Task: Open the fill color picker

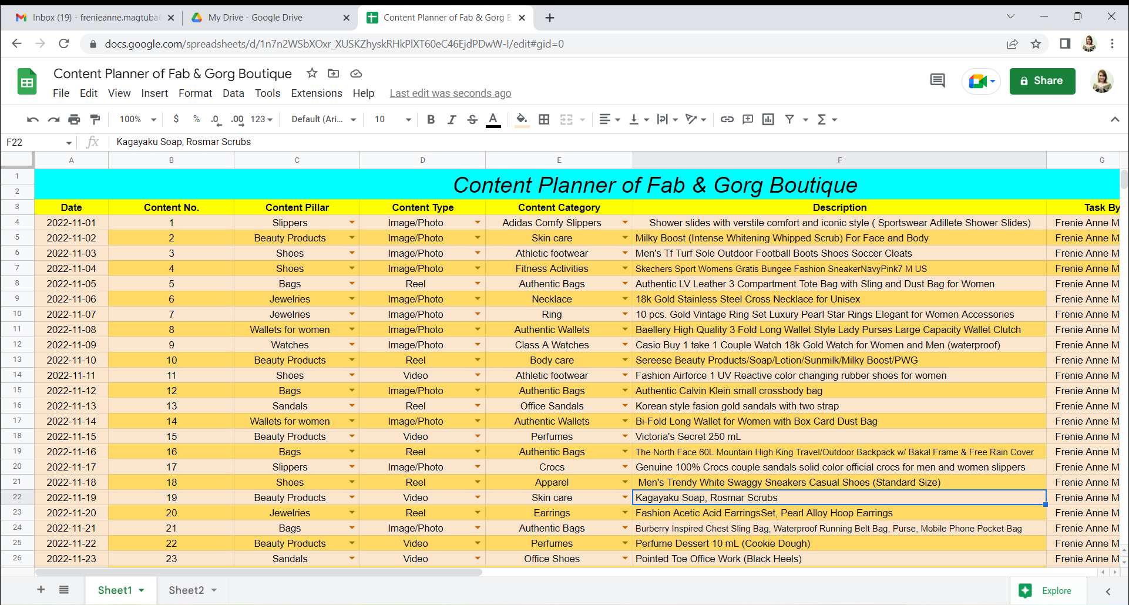Action: [522, 119]
